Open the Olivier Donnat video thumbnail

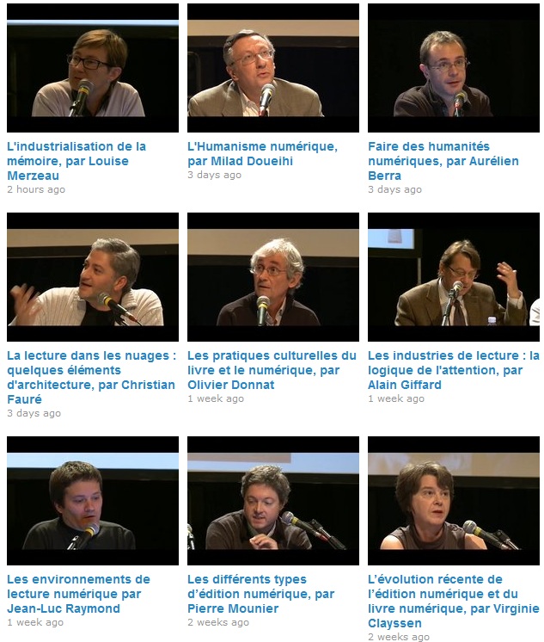[273, 277]
